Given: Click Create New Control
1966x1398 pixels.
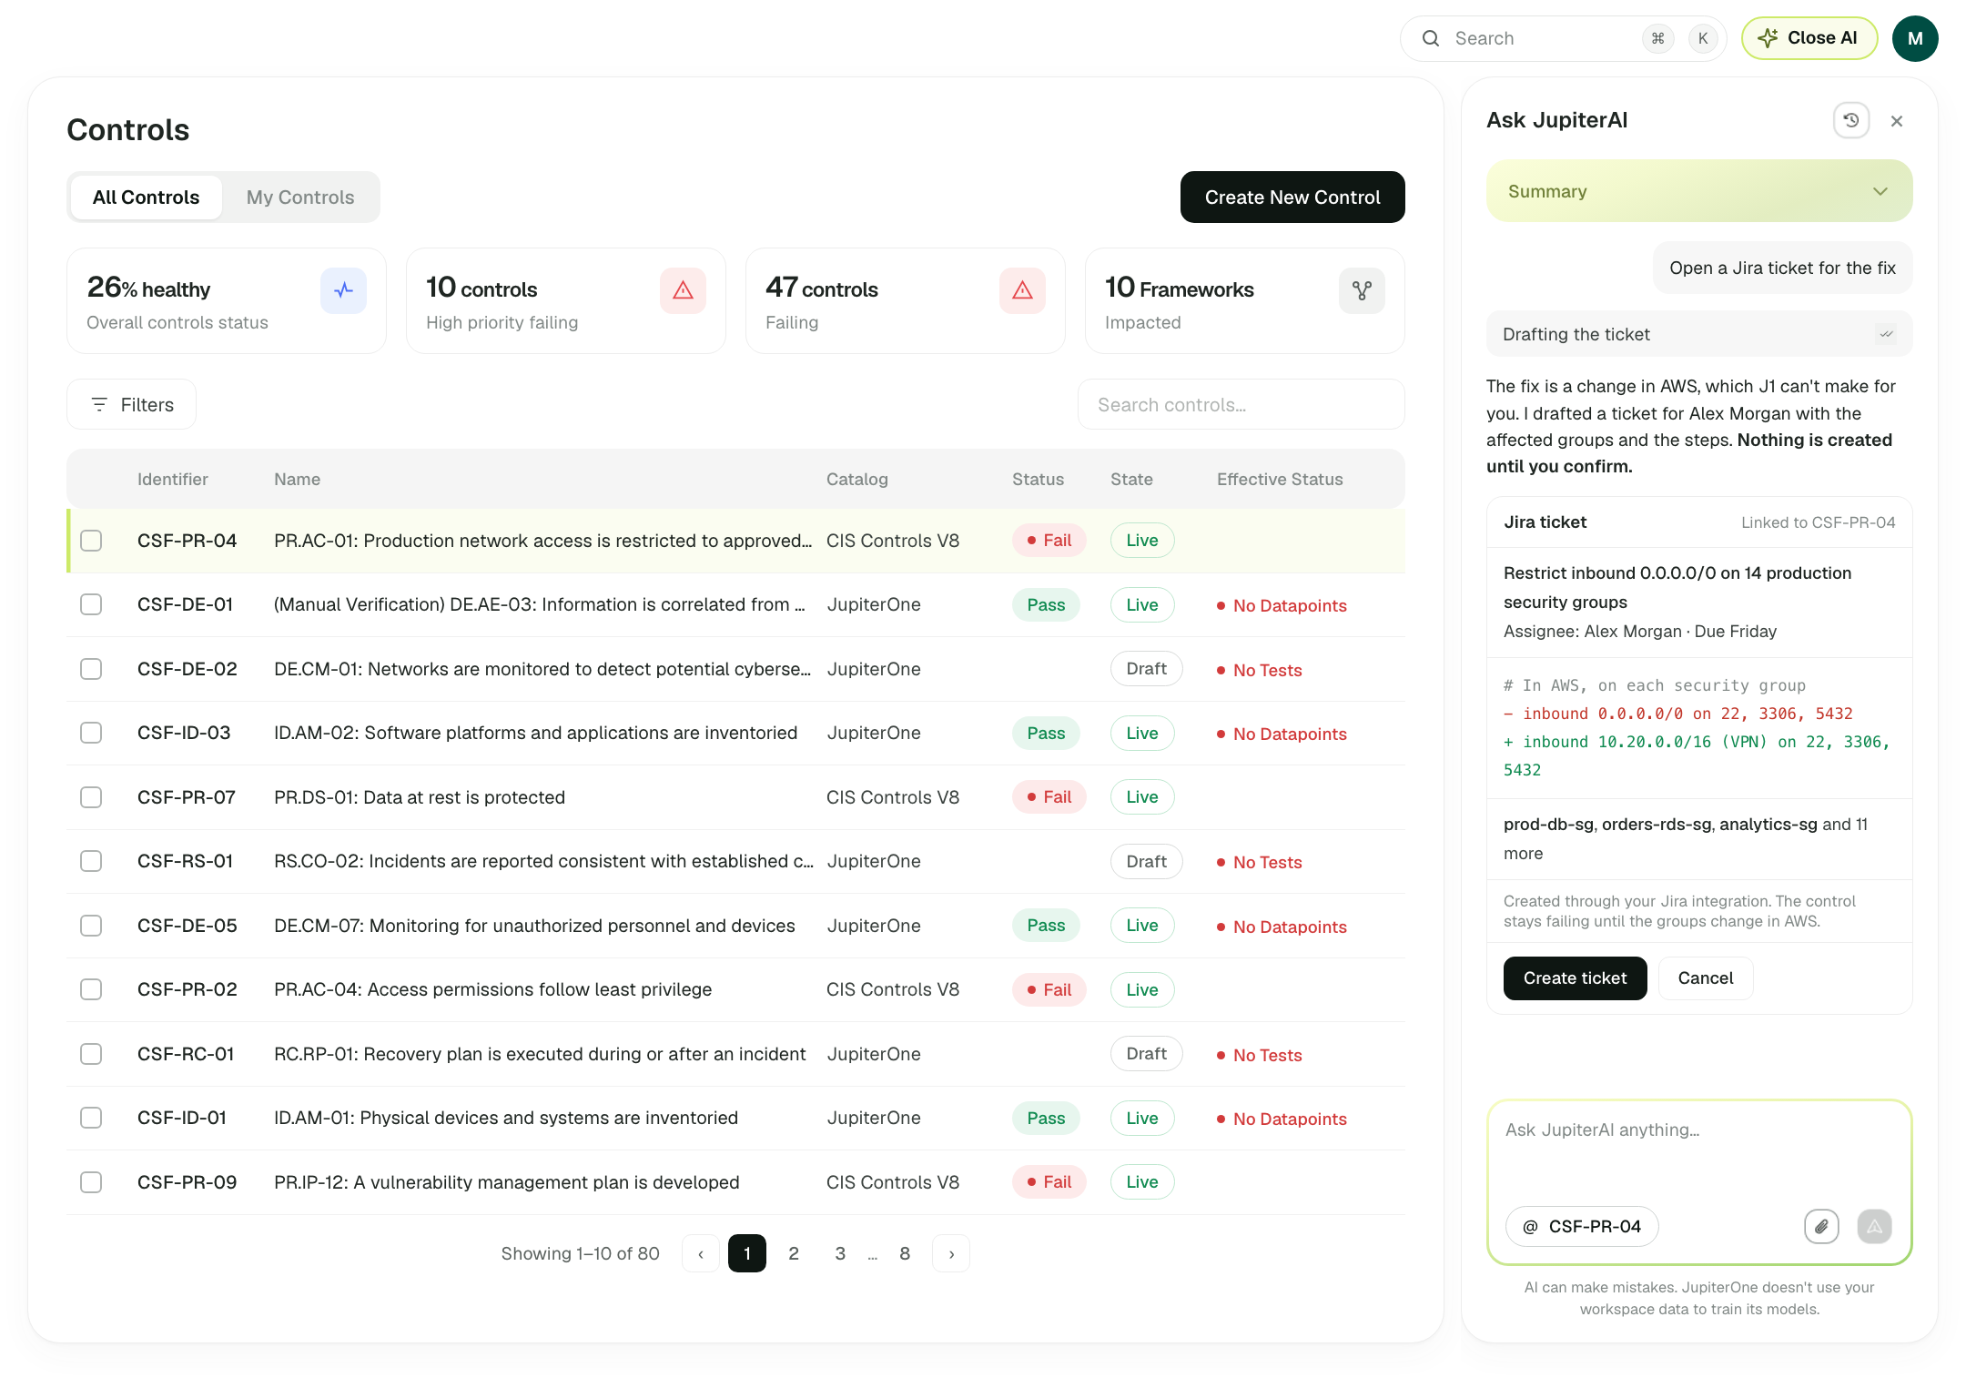Looking at the screenshot, I should [x=1292, y=198].
